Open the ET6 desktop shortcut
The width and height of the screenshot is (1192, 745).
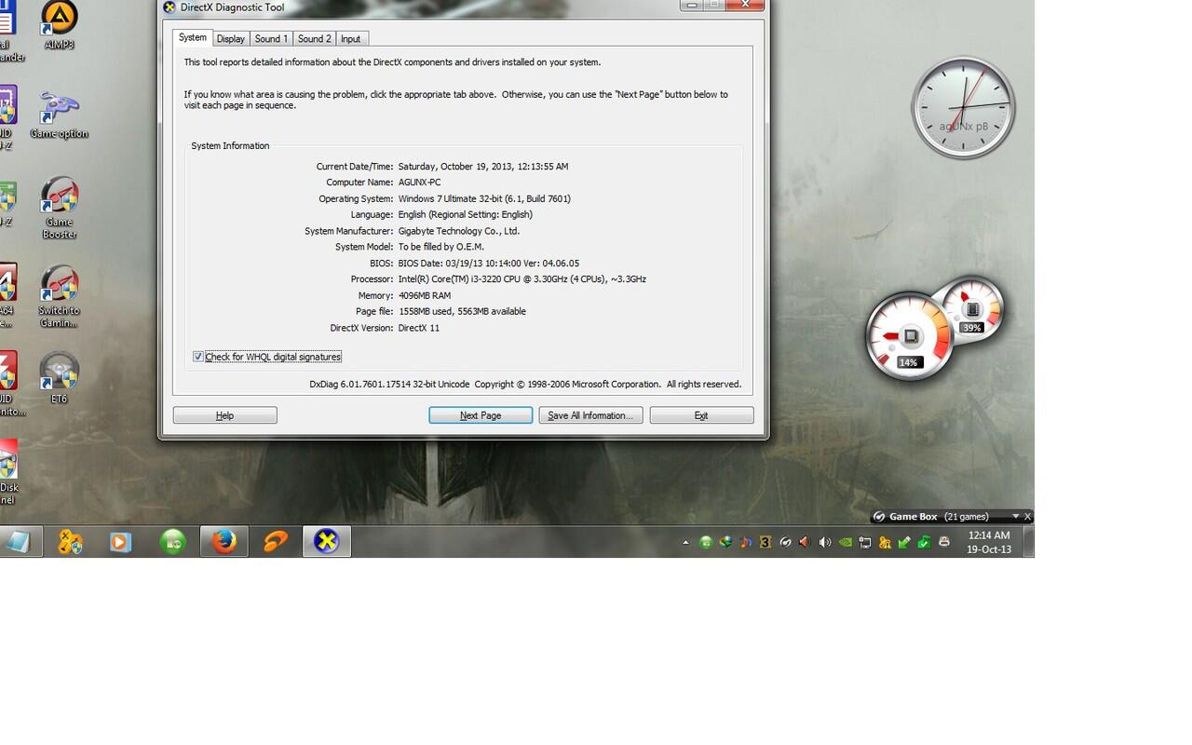[60, 378]
